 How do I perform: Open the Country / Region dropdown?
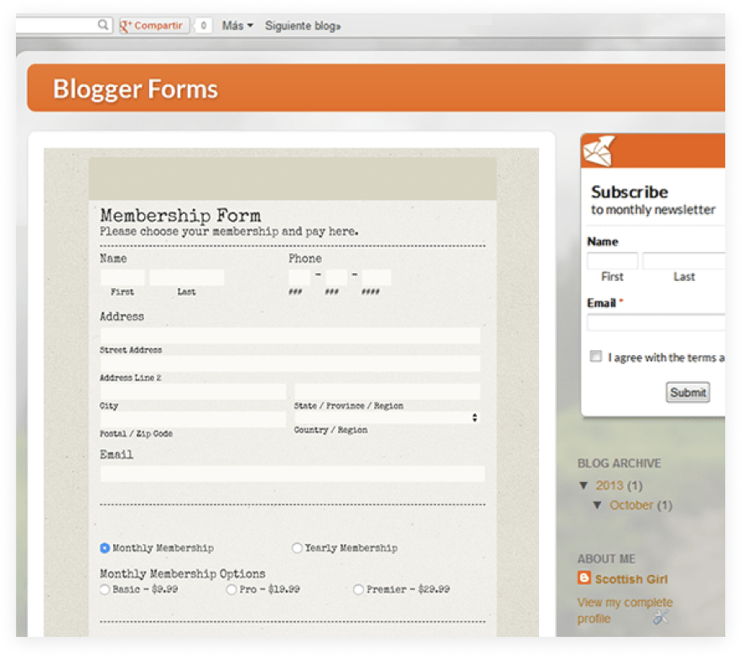pyautogui.click(x=387, y=417)
